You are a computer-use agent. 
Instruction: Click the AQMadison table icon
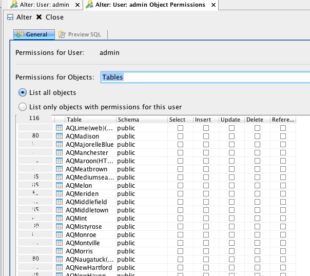point(59,136)
